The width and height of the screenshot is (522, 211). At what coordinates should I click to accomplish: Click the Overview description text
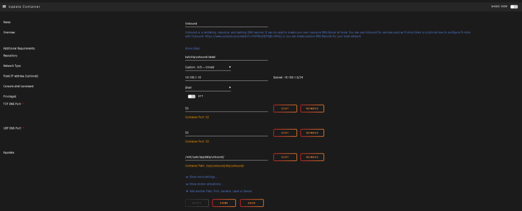tap(328, 34)
